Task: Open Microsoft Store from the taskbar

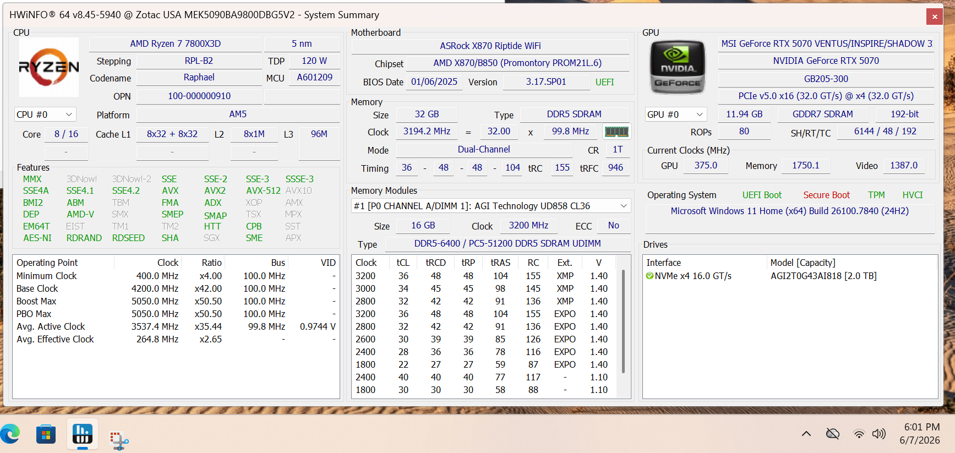Action: pyautogui.click(x=46, y=434)
